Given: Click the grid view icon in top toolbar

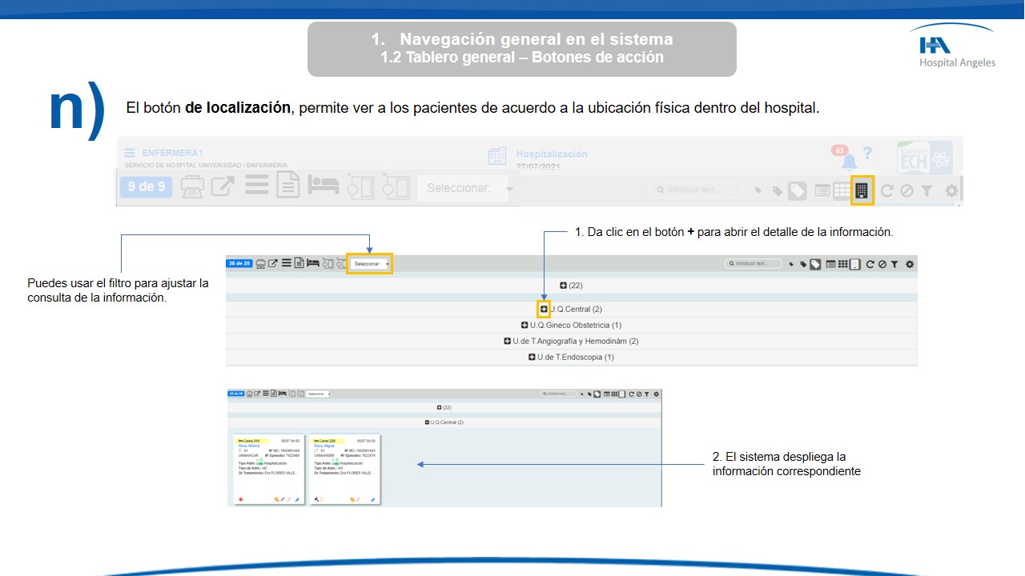Looking at the screenshot, I should pyautogui.click(x=841, y=190).
